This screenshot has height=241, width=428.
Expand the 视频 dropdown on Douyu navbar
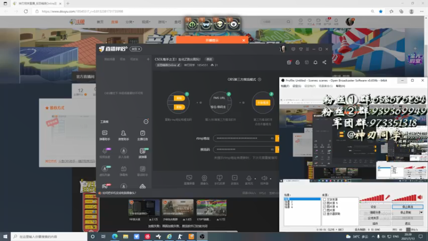(x=146, y=22)
